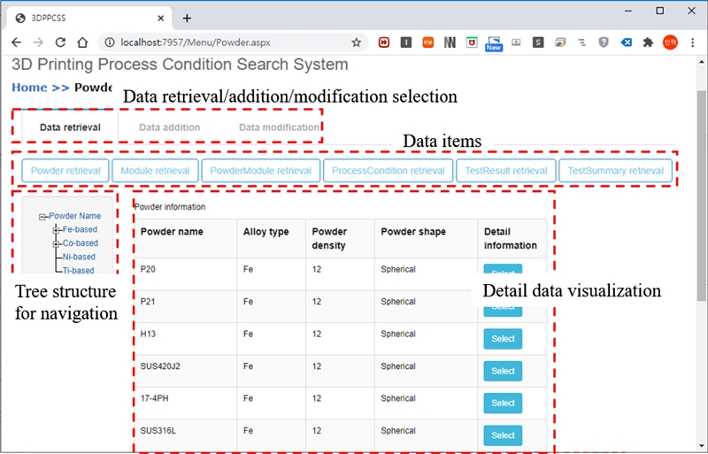Screen dimensions: 708x454
Task: Expand the Co-based tree node
Action: 56,243
